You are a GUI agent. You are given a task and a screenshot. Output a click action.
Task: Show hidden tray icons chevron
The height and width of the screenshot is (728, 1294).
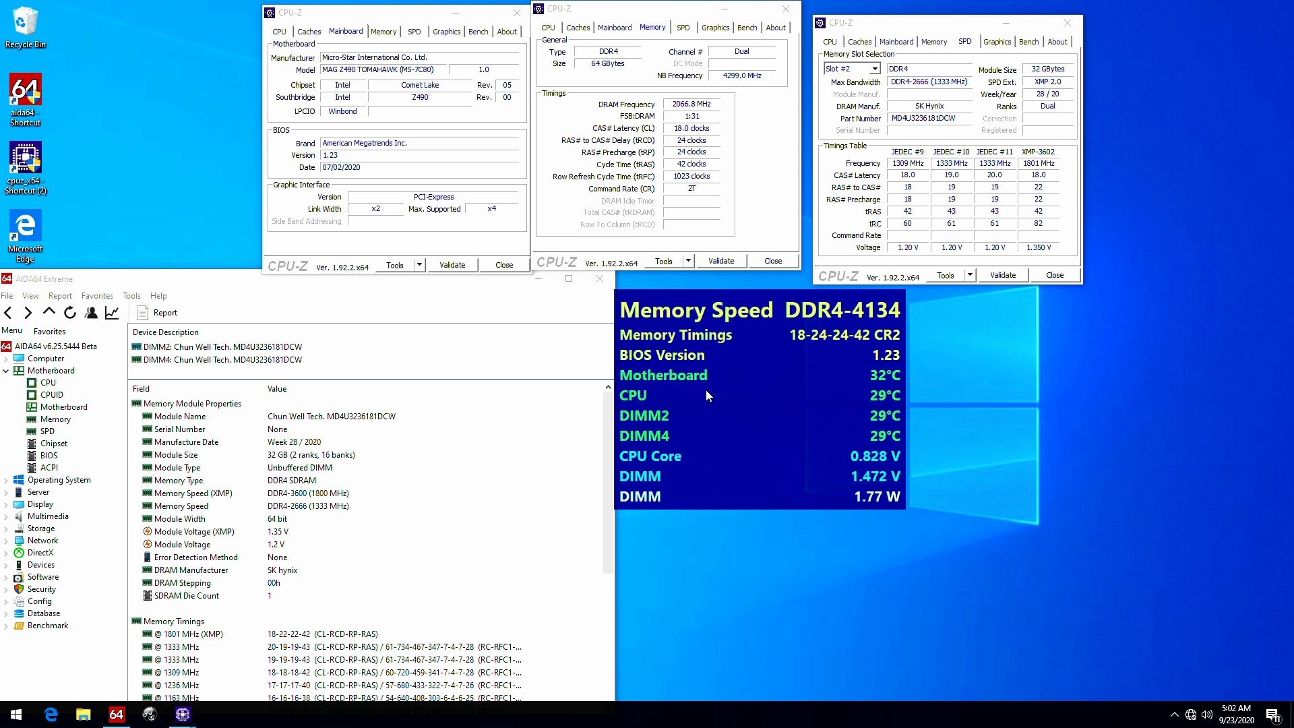[1175, 715]
